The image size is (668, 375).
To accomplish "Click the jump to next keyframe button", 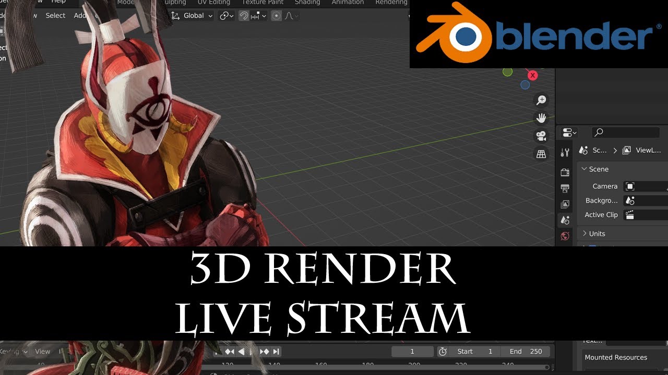I will point(265,352).
